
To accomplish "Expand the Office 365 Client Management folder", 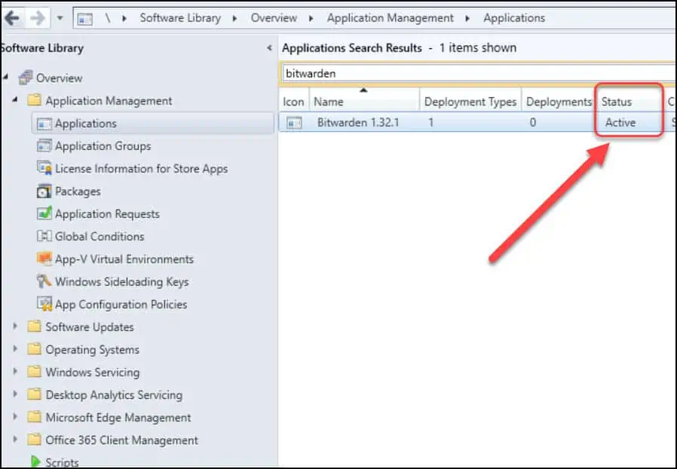I will click(15, 439).
